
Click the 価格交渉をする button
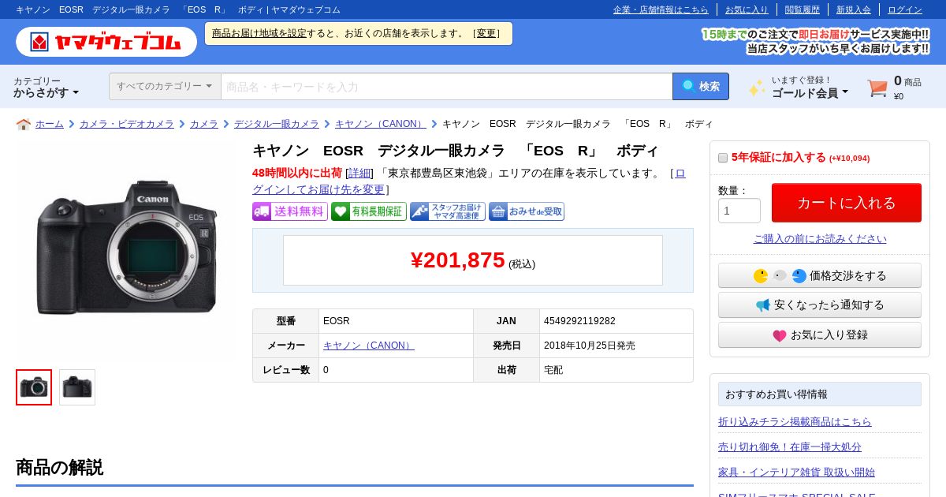click(820, 275)
